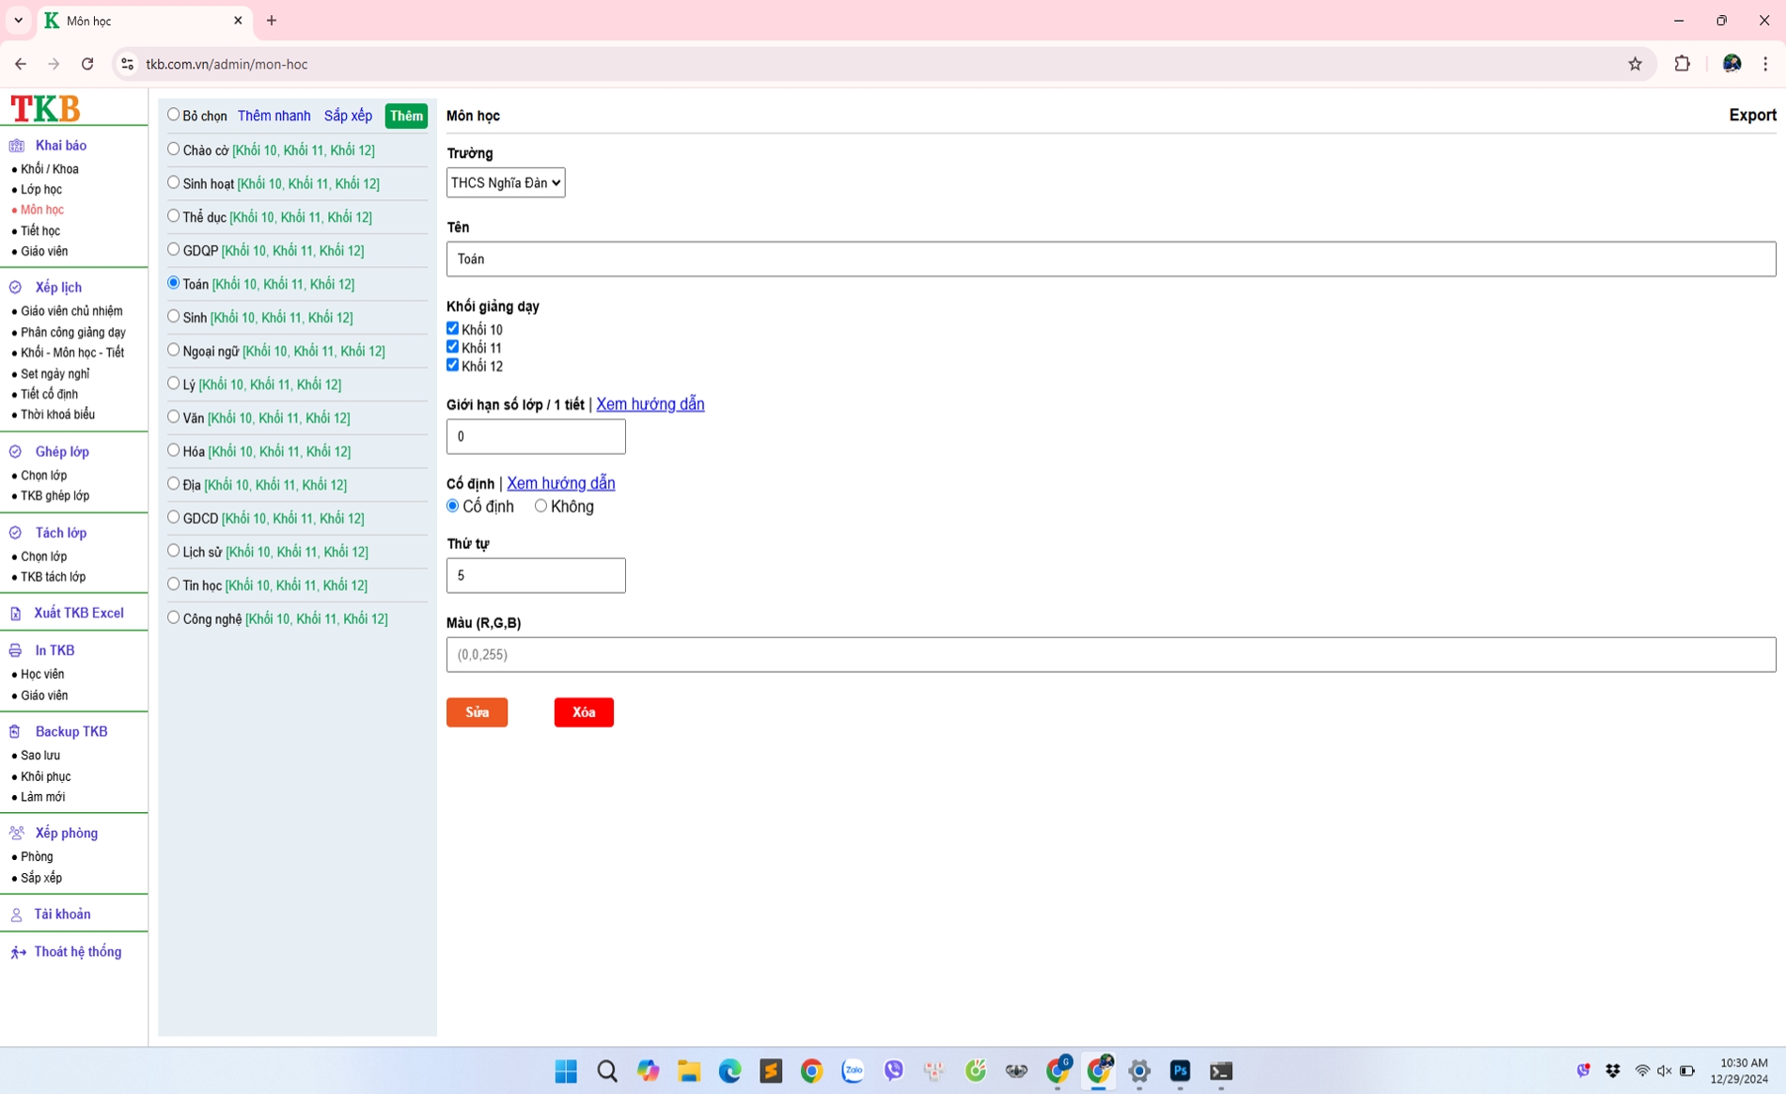The width and height of the screenshot is (1786, 1094).
Task: Click the green Thêm button
Action: click(406, 116)
